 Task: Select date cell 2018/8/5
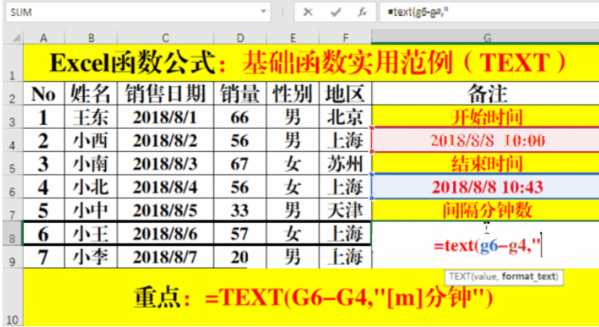(166, 210)
